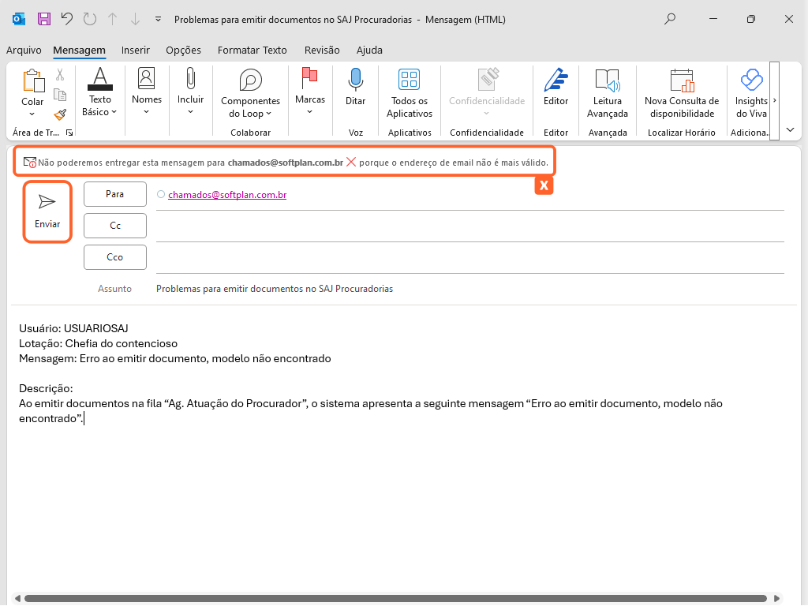Click the Undo arrow icon
The height and width of the screenshot is (606, 808).
click(67, 19)
